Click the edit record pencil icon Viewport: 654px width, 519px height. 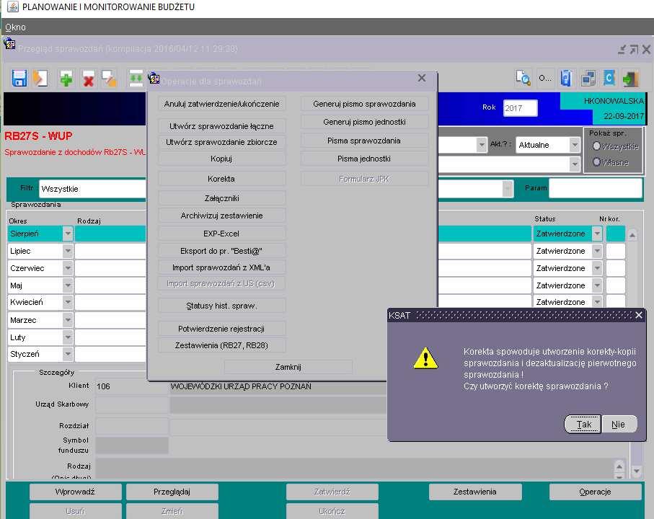coord(110,79)
